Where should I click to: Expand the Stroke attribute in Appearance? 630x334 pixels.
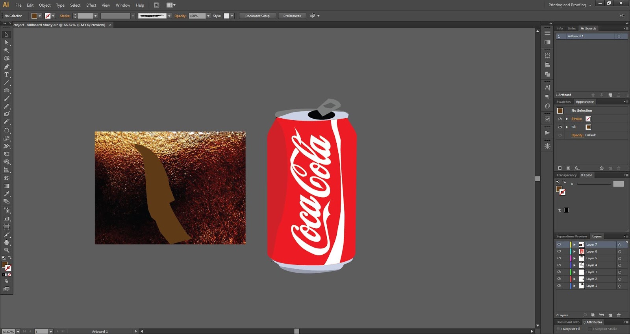(x=567, y=119)
